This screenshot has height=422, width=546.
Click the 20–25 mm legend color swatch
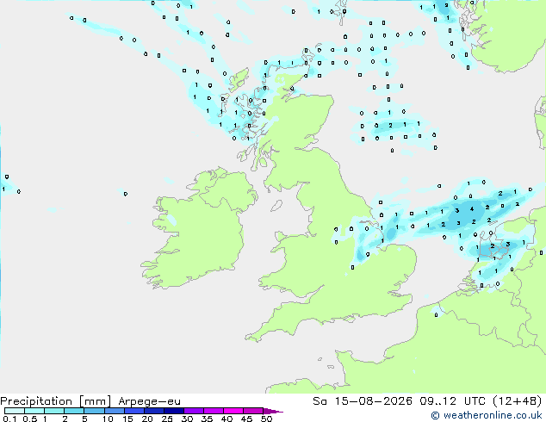(154, 411)
